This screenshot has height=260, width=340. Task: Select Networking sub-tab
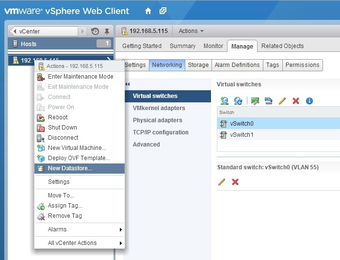[167, 65]
